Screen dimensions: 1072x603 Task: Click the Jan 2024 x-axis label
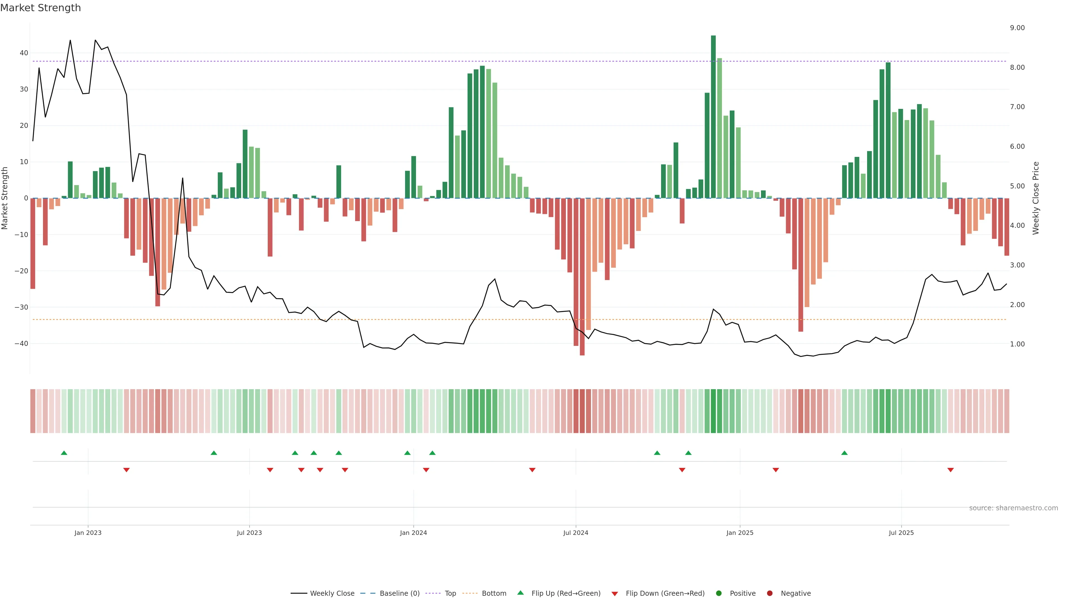[x=413, y=533]
